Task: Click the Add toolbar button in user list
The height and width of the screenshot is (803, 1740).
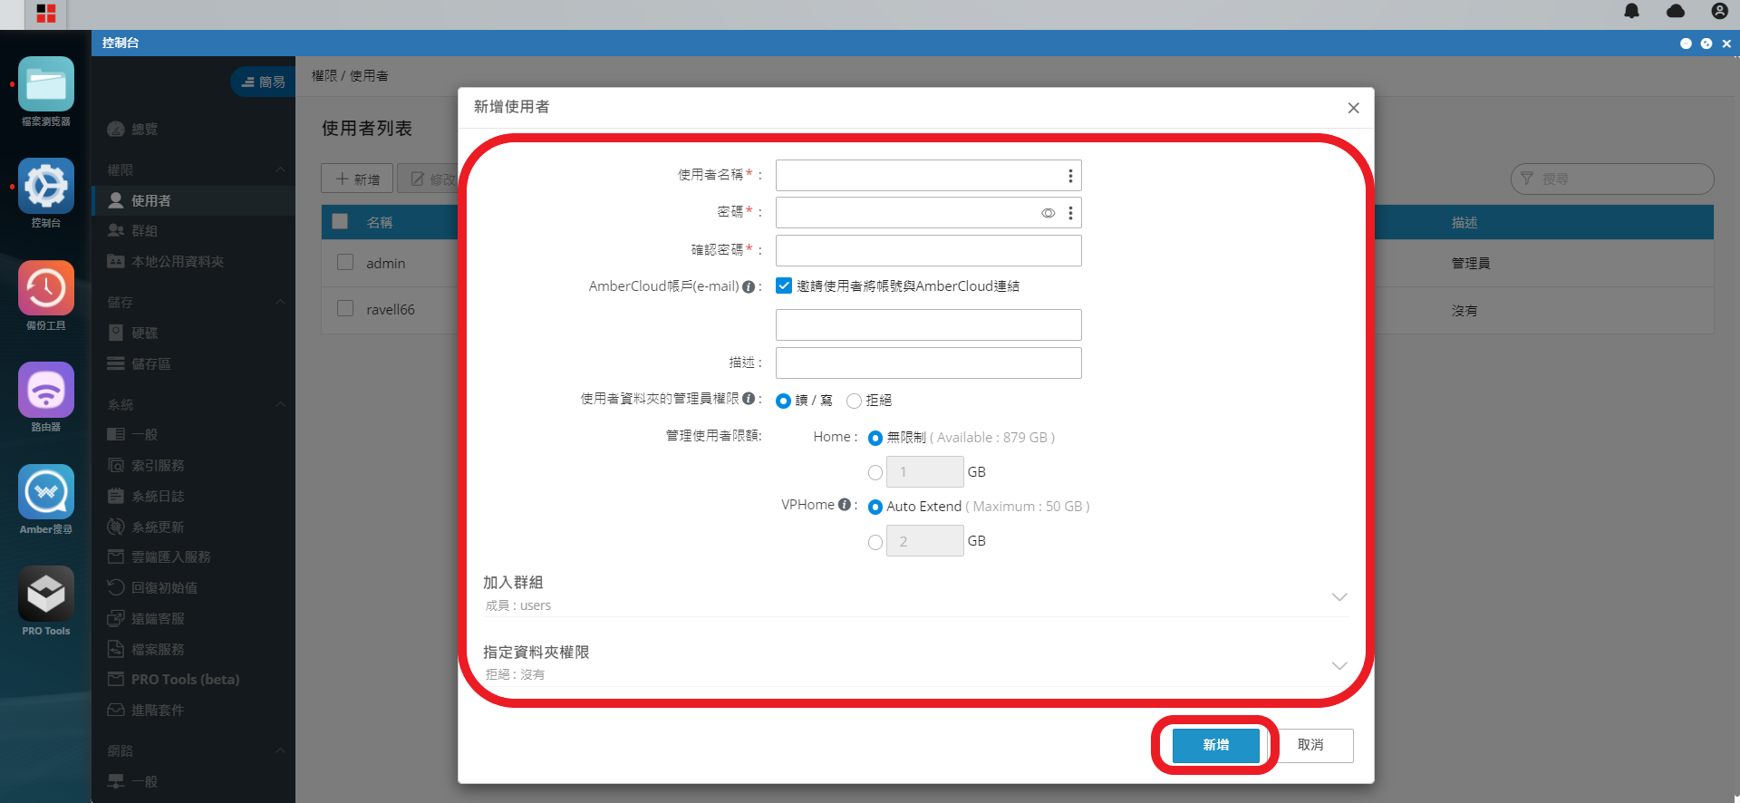Action: [357, 179]
